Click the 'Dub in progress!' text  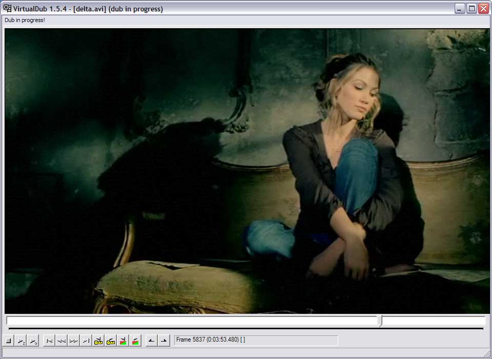click(x=25, y=20)
